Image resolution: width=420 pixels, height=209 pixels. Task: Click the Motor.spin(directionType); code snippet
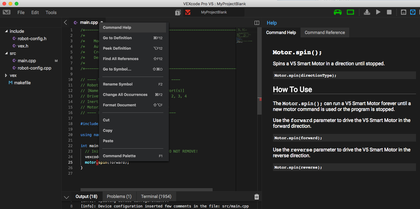344,75
